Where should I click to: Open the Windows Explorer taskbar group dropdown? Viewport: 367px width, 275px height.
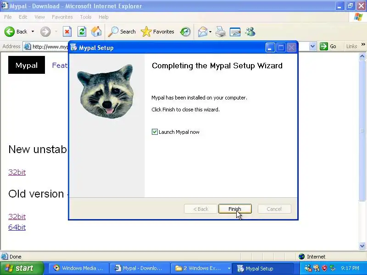[x=229, y=268]
